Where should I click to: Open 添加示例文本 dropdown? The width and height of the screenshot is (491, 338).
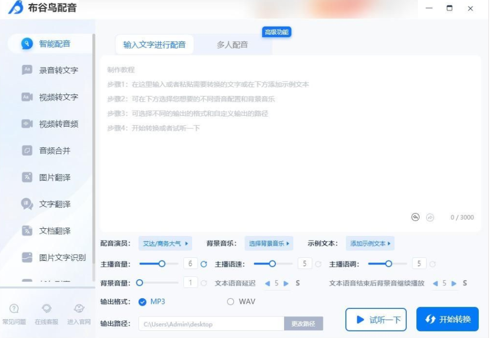(x=370, y=244)
